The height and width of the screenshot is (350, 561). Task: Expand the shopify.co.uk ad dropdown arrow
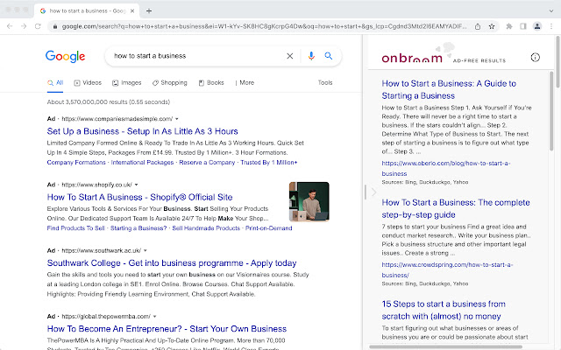(137, 185)
